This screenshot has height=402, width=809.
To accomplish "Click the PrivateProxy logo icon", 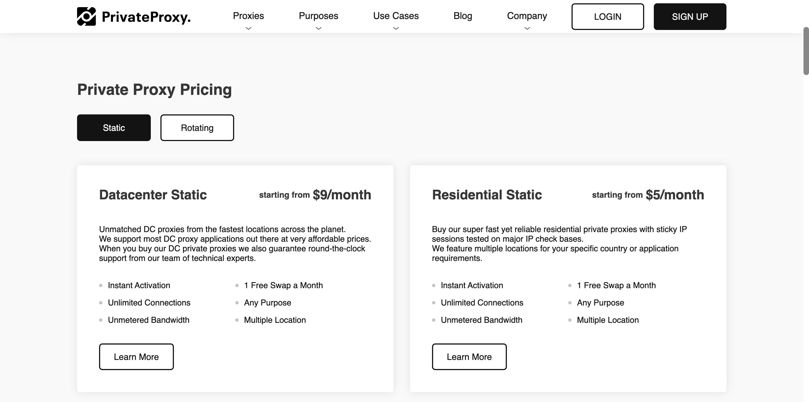I will 86,16.
